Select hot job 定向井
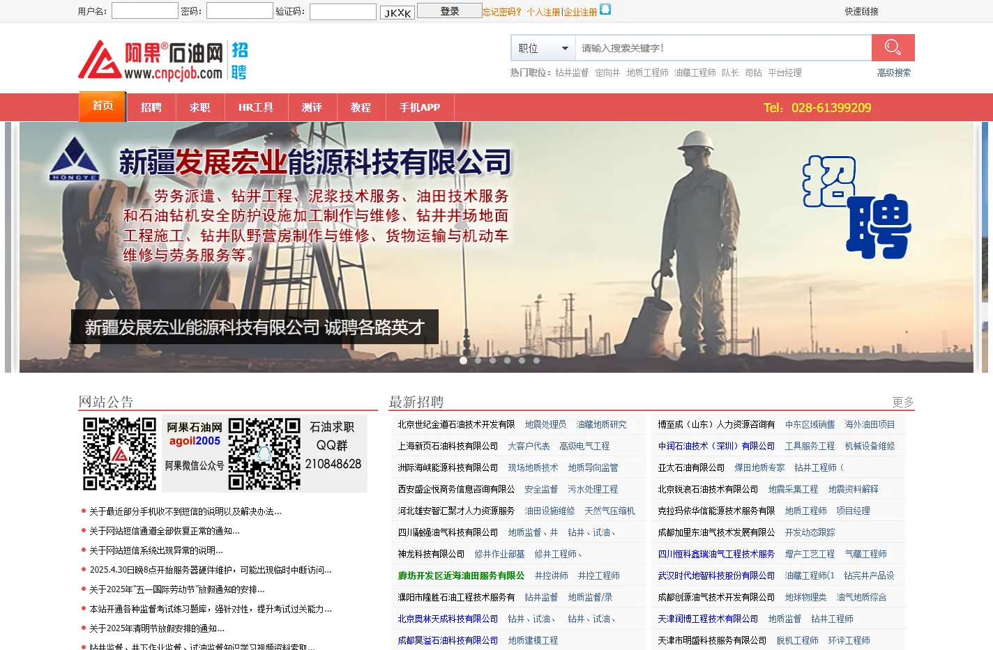 click(607, 72)
